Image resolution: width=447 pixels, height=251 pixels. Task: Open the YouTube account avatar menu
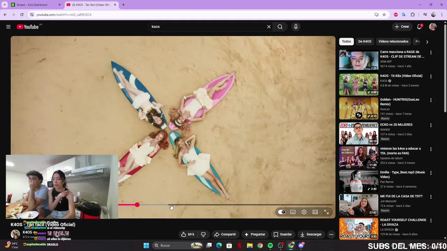coord(433,27)
